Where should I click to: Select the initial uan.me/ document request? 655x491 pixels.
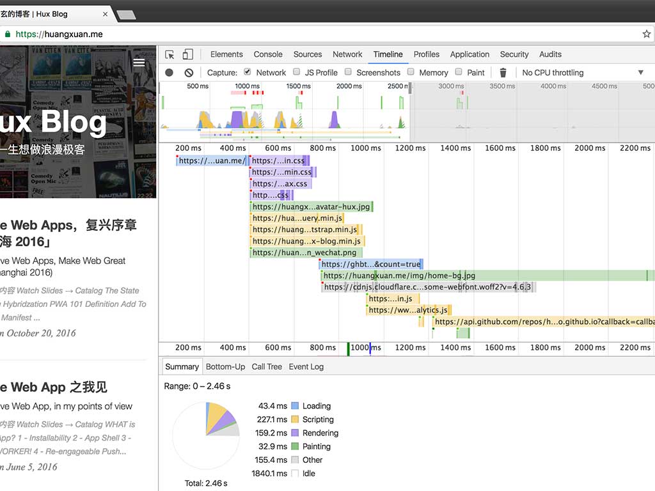(x=211, y=160)
